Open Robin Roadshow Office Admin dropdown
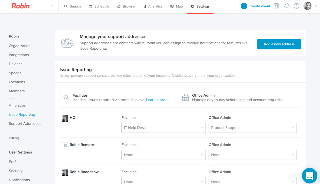The width and height of the screenshot is (320, 184). click(252, 181)
